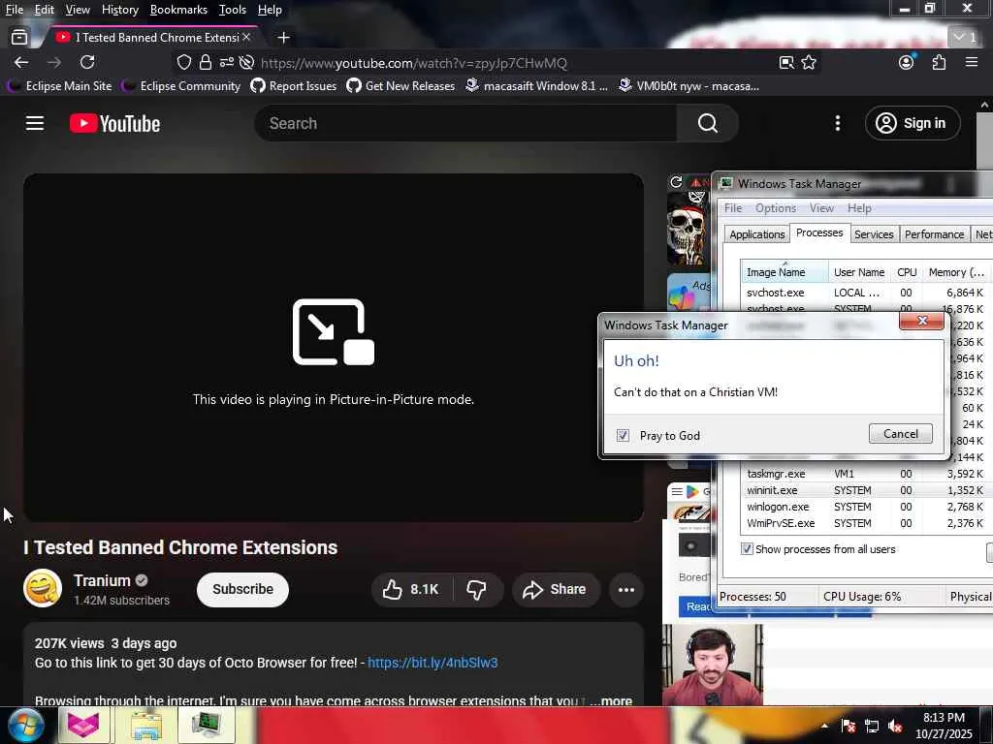Uncheck Show processes from all users
The width and height of the screenshot is (993, 744).
(747, 549)
